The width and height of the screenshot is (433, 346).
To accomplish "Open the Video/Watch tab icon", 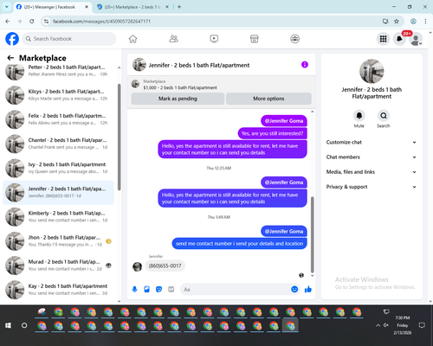I will click(x=214, y=39).
